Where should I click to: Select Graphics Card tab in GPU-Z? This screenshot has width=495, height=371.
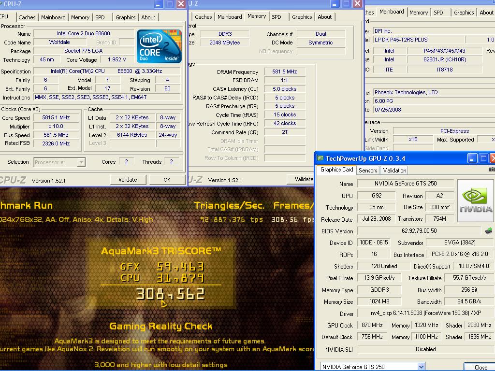point(336,170)
